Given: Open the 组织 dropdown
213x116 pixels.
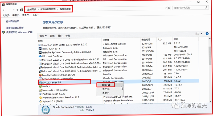Looking at the screenshot, I should (x=43, y=36).
